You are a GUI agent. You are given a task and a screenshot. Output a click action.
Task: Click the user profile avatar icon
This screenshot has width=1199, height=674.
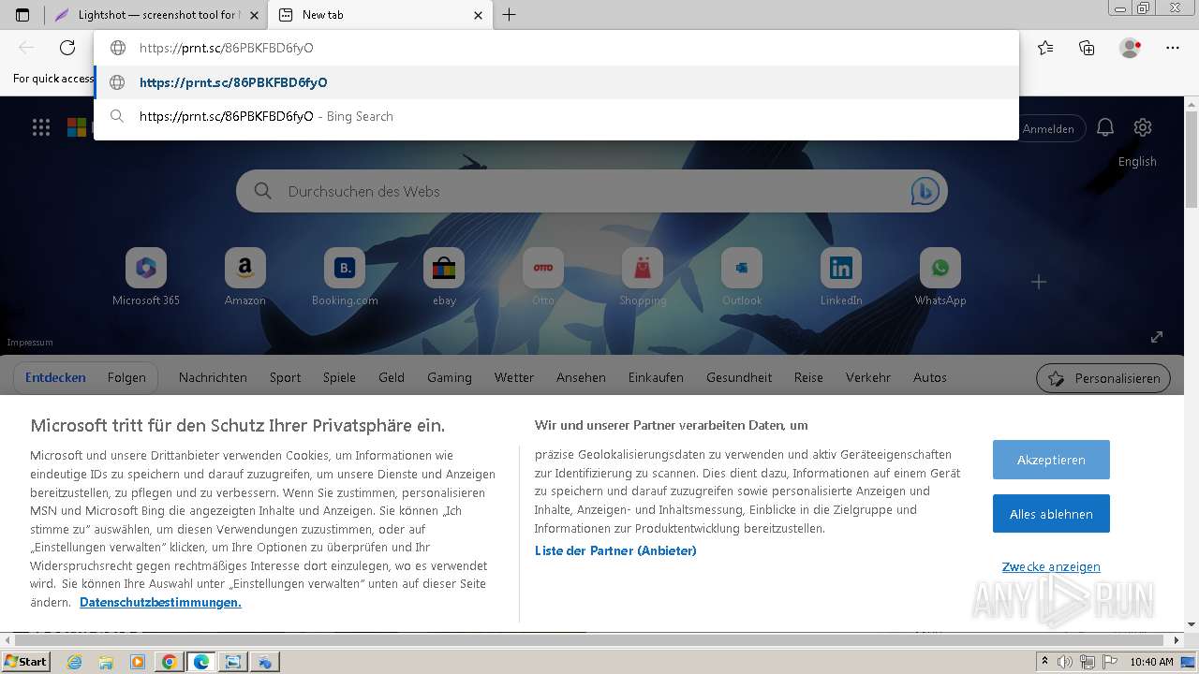(x=1130, y=48)
